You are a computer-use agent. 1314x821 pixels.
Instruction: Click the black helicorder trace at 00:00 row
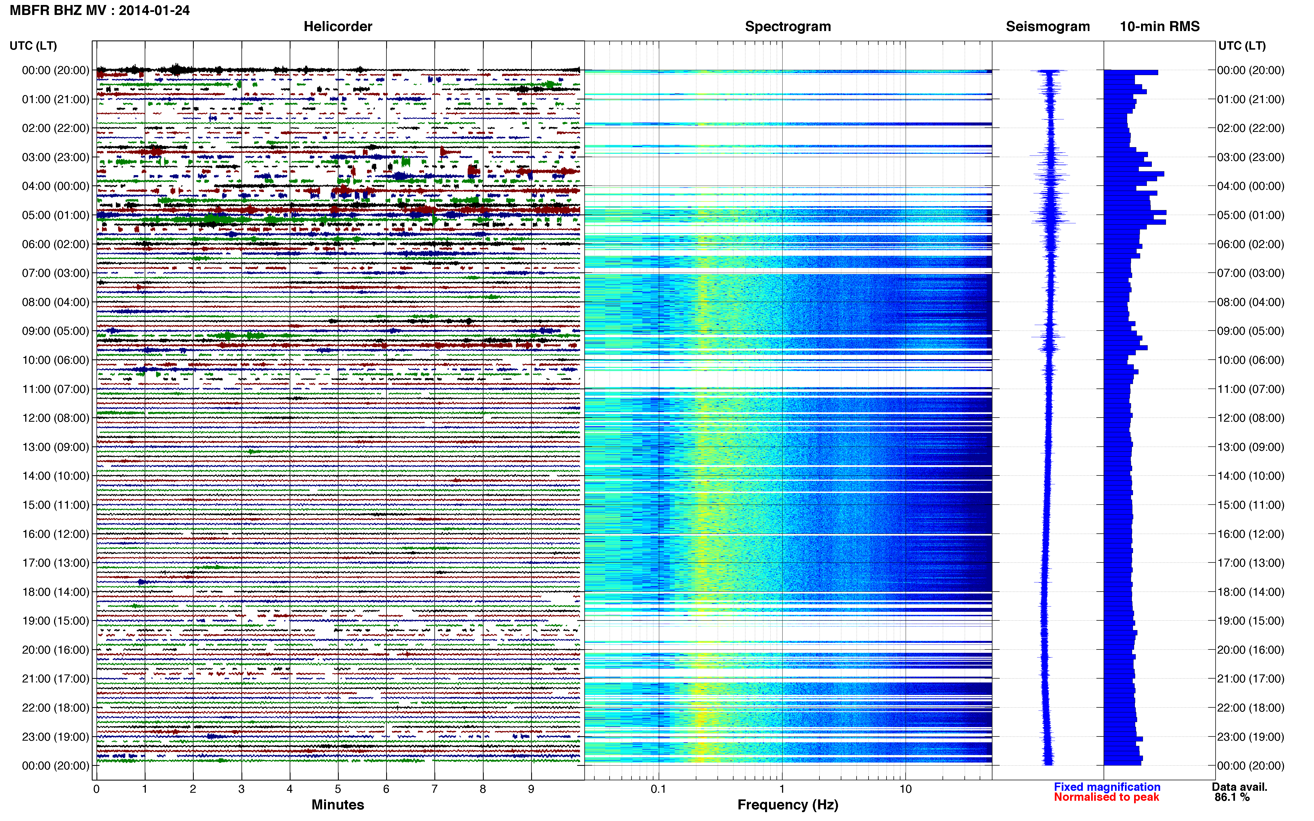338,70
